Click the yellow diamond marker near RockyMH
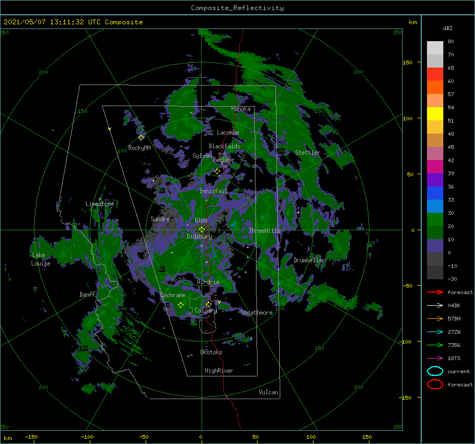The width and height of the screenshot is (475, 444). [x=141, y=137]
